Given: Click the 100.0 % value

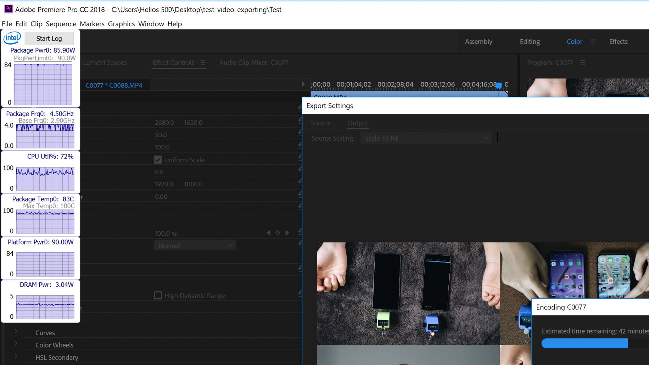Looking at the screenshot, I should click(x=166, y=234).
